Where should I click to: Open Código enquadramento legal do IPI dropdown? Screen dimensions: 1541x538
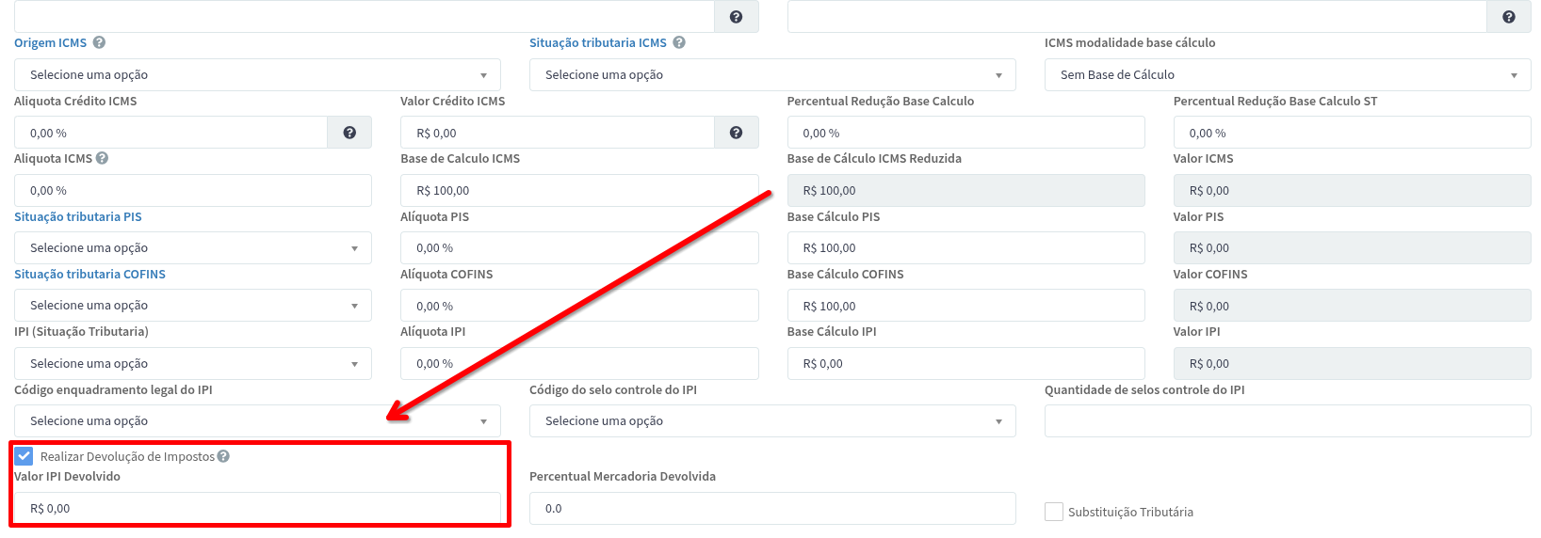(257, 421)
